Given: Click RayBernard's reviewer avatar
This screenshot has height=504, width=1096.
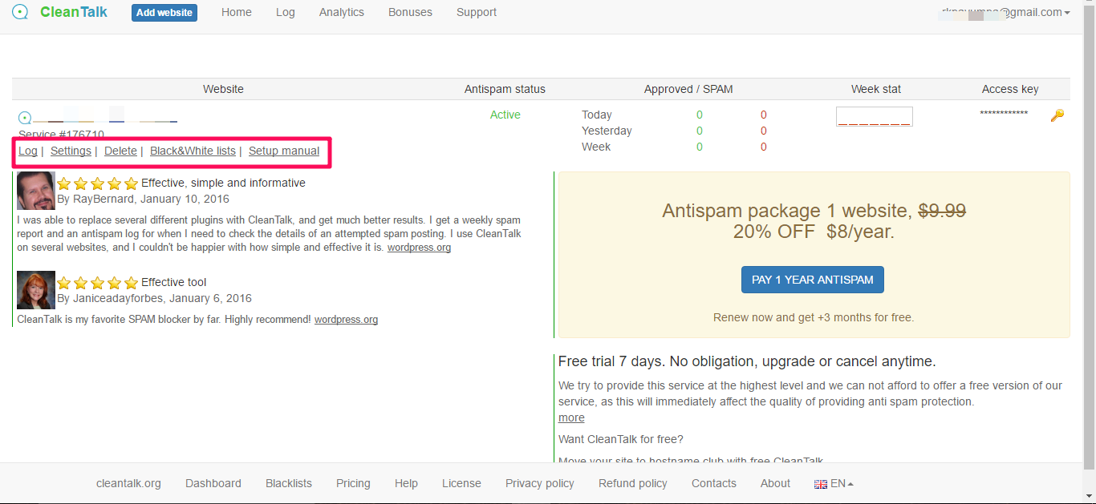Looking at the screenshot, I should pyautogui.click(x=36, y=191).
